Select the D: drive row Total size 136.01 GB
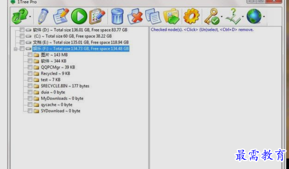Image resolution: width=289 pixels, height=169 pixels. pos(80,30)
